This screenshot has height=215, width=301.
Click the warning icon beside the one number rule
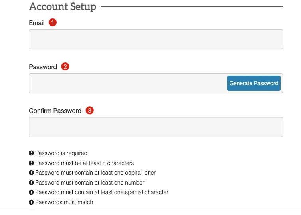click(x=31, y=183)
